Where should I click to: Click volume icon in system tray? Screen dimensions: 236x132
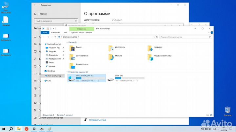pyautogui.click(x=210, y=129)
